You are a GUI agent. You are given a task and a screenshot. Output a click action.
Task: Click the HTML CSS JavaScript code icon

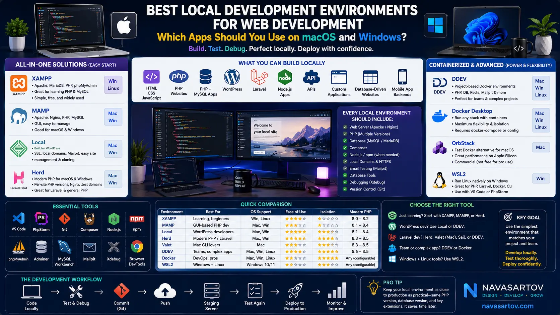[x=151, y=77]
